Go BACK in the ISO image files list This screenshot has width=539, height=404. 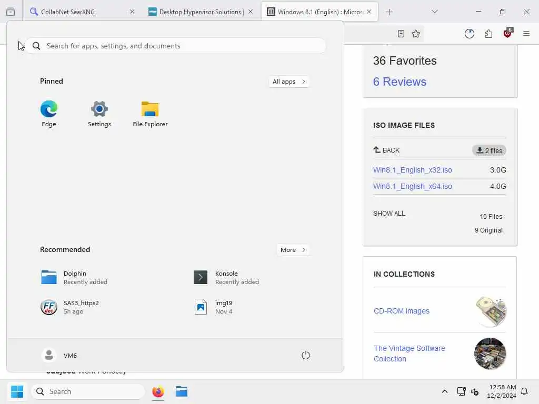click(386, 150)
